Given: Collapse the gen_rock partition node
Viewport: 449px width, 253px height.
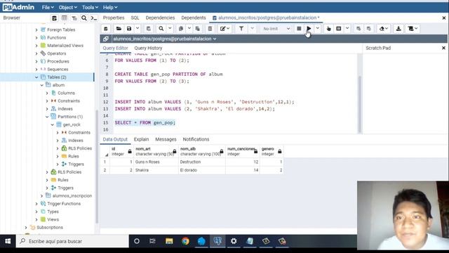Looking at the screenshot, I should point(53,125).
